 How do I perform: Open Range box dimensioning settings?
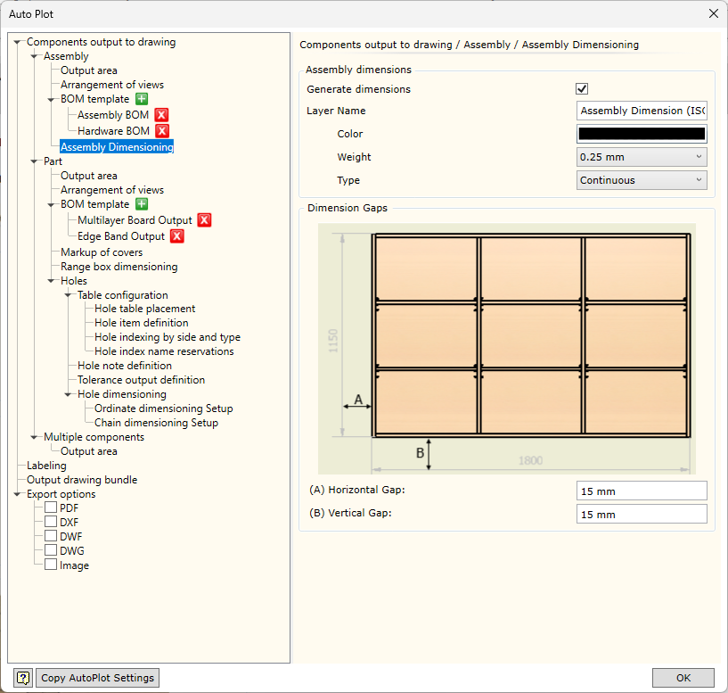coord(119,267)
